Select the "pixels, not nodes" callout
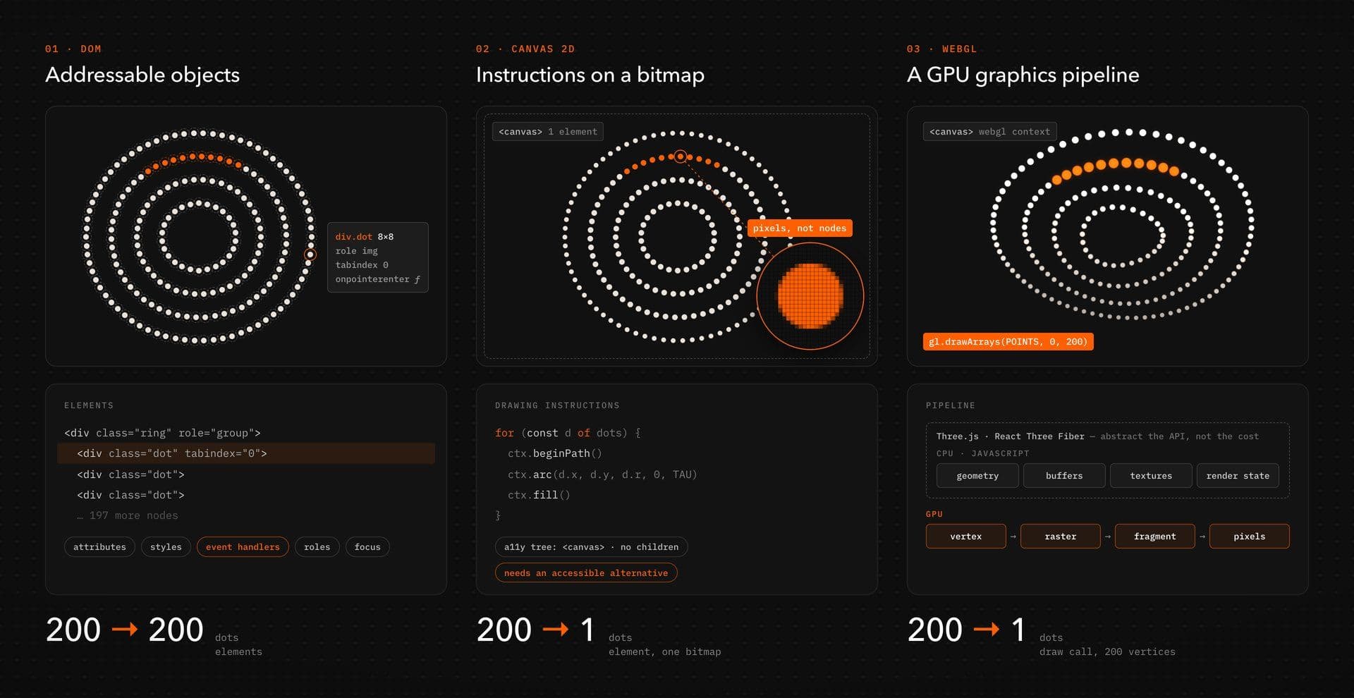 (x=800, y=228)
